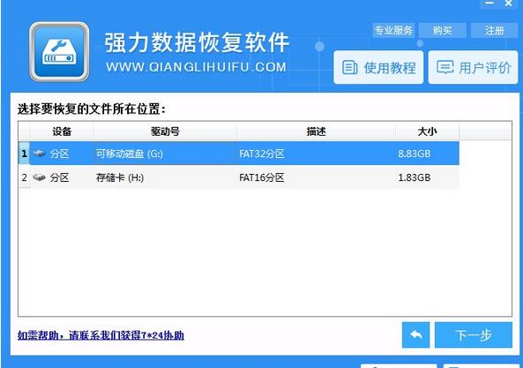Open the 使用教程 tutorial button
The width and height of the screenshot is (523, 368).
[x=378, y=67]
